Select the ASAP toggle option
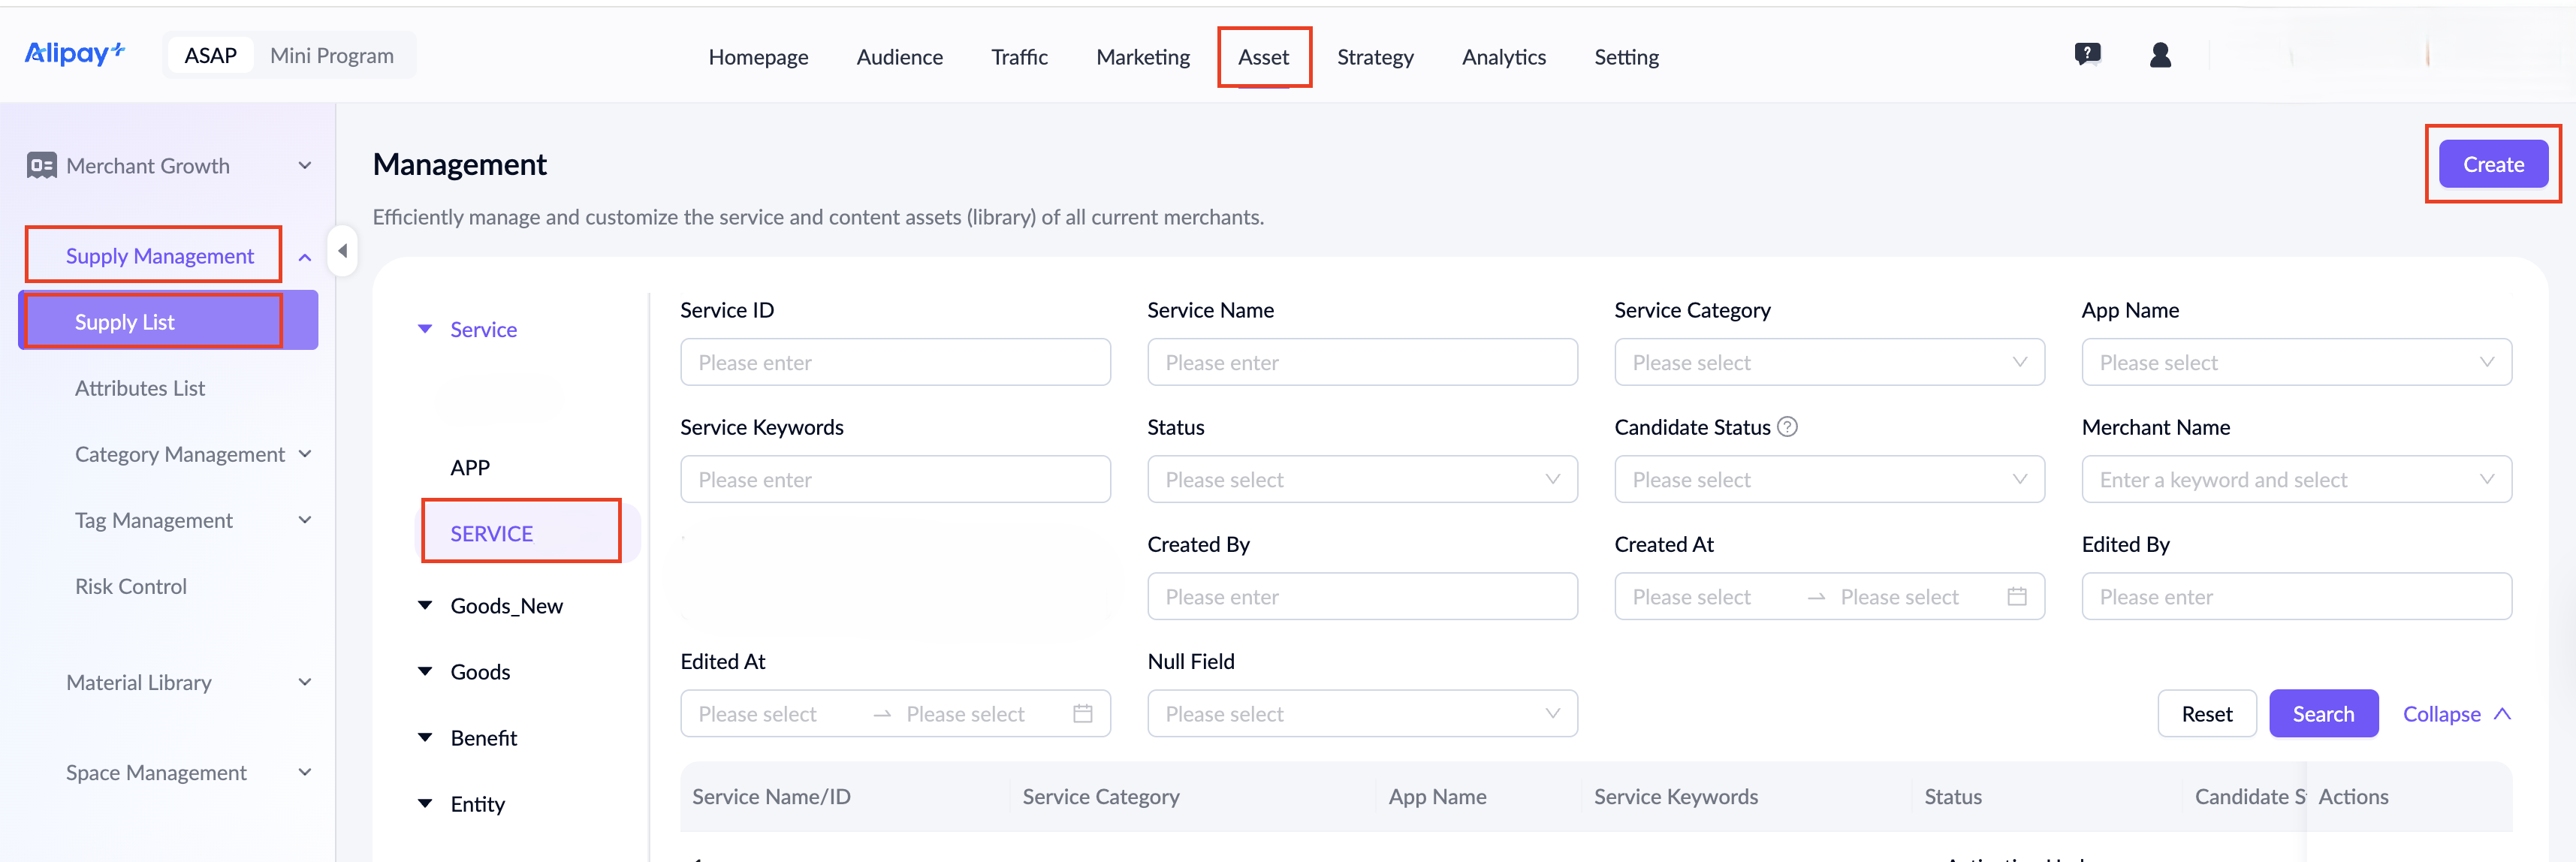This screenshot has width=2576, height=862. 210,56
